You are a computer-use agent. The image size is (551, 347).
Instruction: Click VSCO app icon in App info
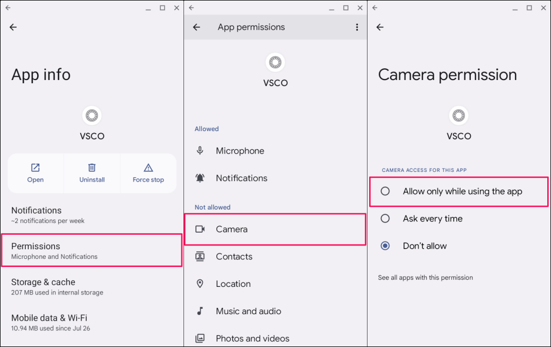pyautogui.click(x=92, y=115)
